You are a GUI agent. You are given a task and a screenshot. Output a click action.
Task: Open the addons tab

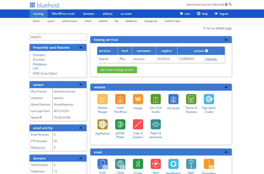(x=108, y=14)
